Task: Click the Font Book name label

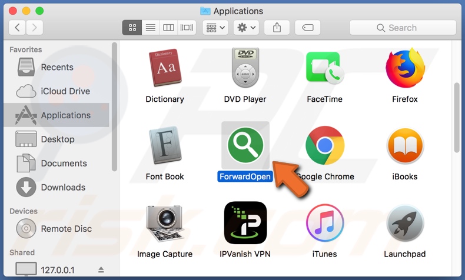Action: pos(165,176)
